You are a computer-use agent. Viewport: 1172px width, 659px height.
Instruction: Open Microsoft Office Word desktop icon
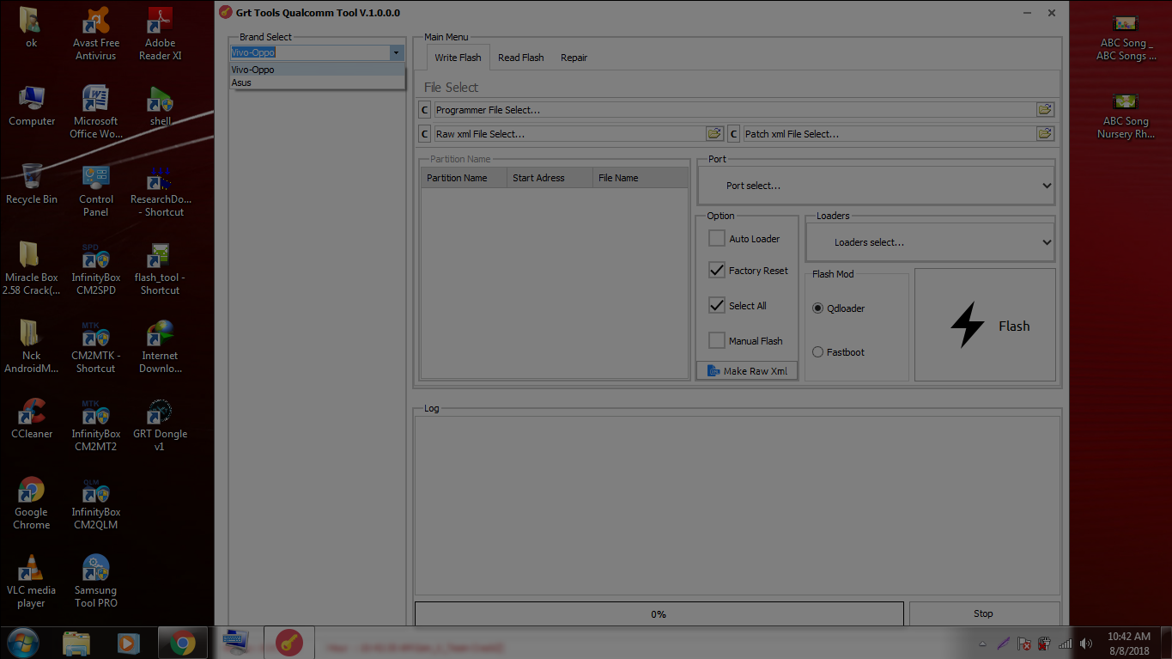coord(95,111)
